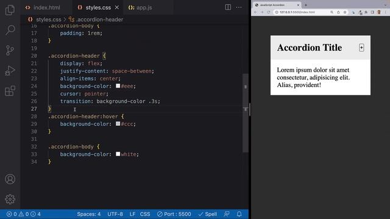Open the #eee color picker swatch

tap(118, 86)
